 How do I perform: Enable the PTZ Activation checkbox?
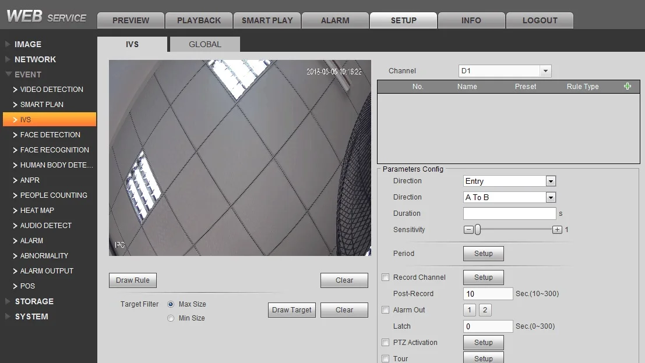point(386,342)
